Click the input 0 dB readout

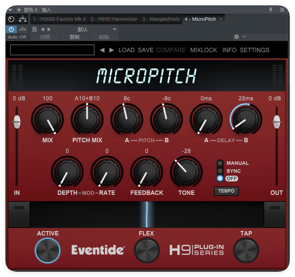click(19, 99)
